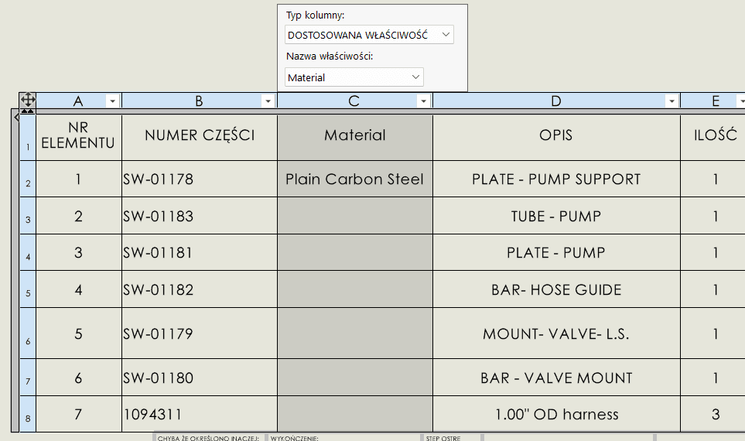The height and width of the screenshot is (441, 745).
Task: Select the Plain Carbon Steel cell
Action: [x=354, y=179]
